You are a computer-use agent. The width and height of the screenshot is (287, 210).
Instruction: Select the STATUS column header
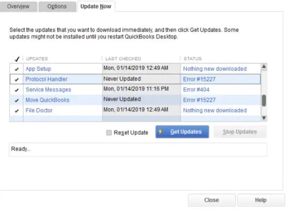(x=193, y=59)
